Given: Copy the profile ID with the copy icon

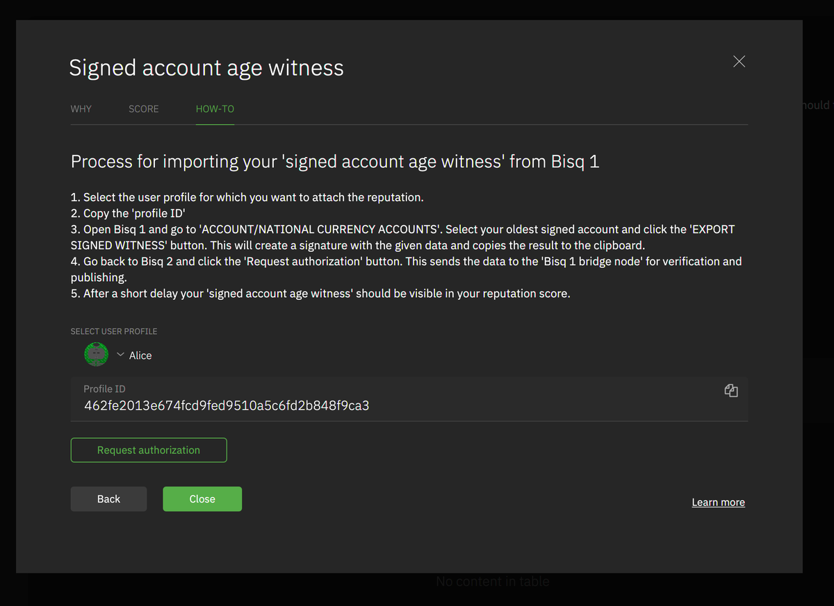Looking at the screenshot, I should click(730, 391).
